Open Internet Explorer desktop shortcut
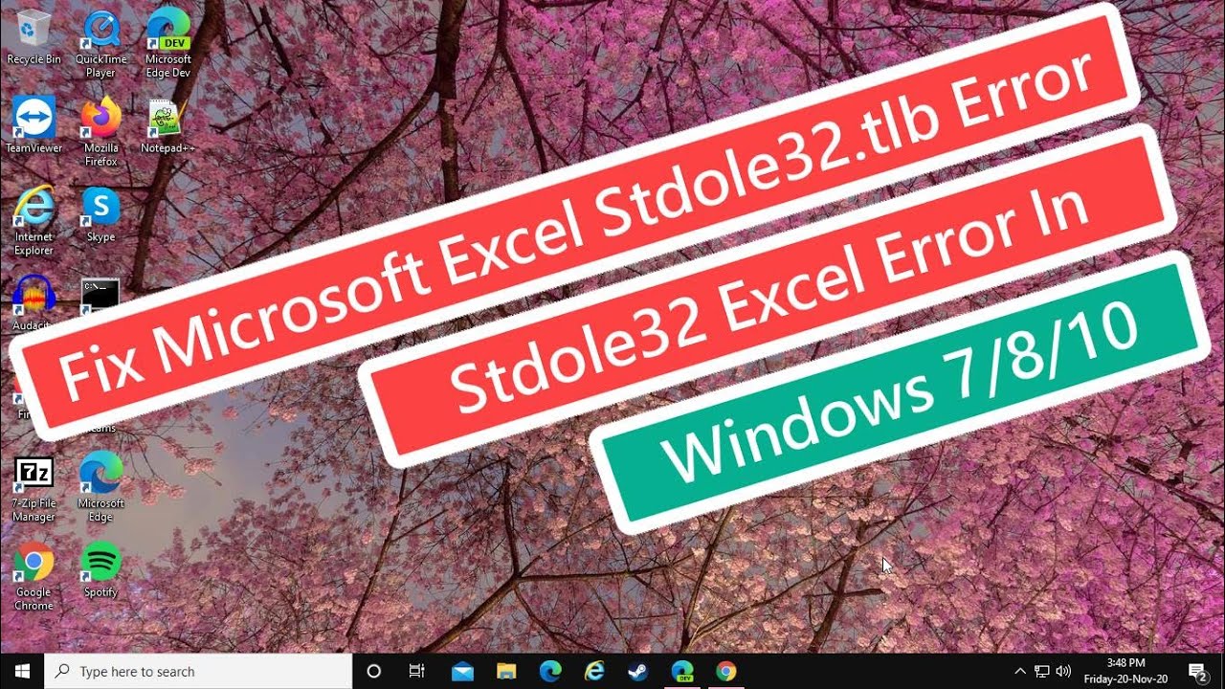The height and width of the screenshot is (689, 1225). pos(33,221)
